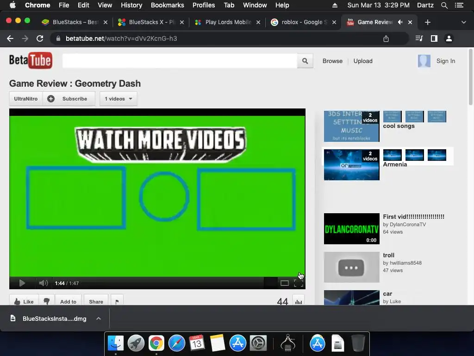Image resolution: width=474 pixels, height=356 pixels.
Task: Click the plus icon beside Subscribe
Action: click(x=51, y=99)
